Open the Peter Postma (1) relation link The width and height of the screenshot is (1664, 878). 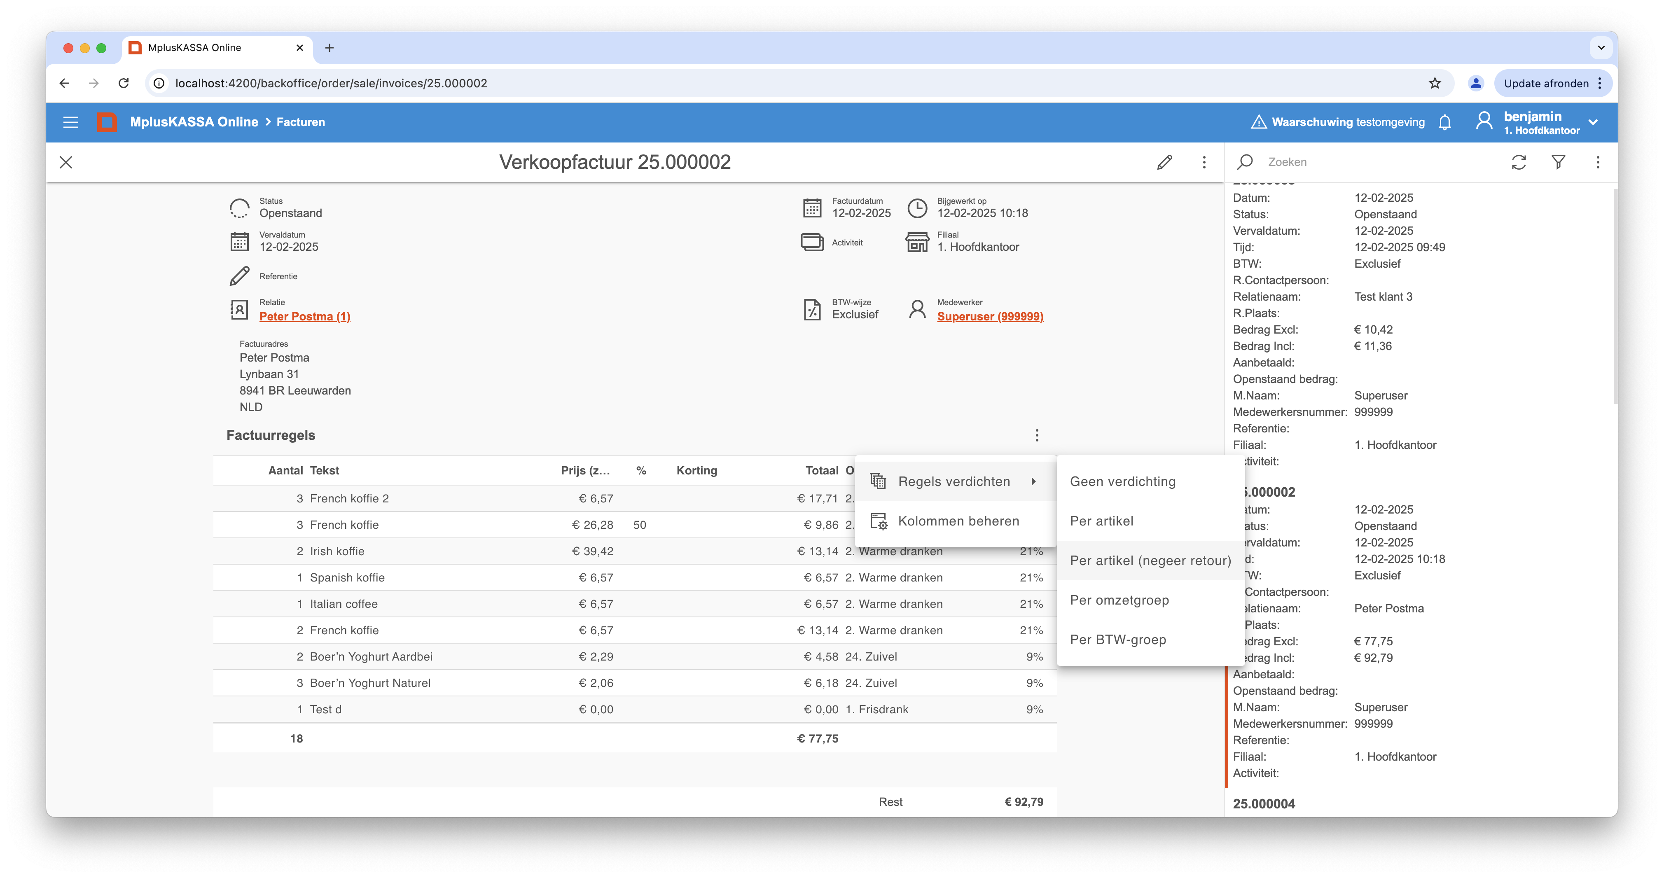click(305, 317)
